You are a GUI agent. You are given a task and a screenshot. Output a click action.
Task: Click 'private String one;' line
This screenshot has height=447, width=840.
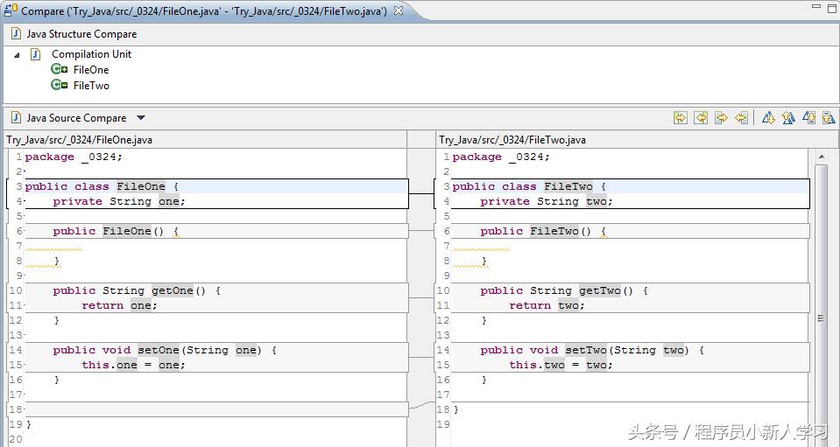coord(119,201)
